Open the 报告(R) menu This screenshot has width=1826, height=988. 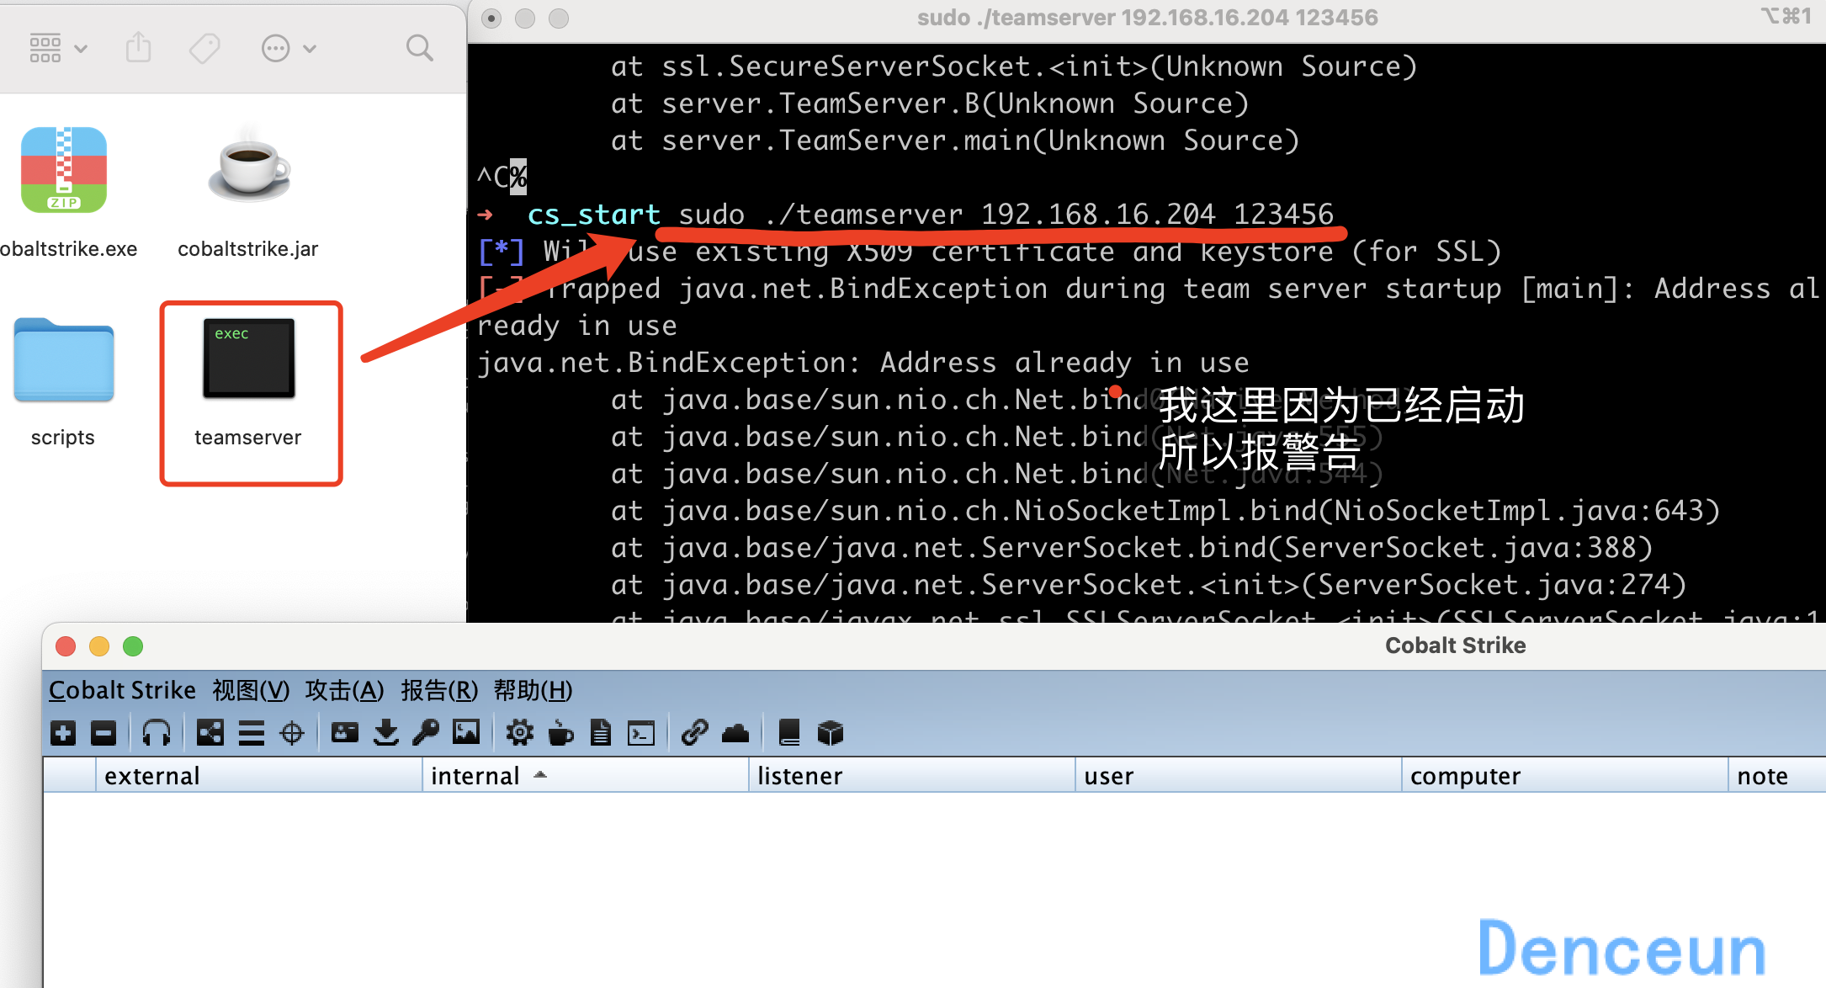439,690
